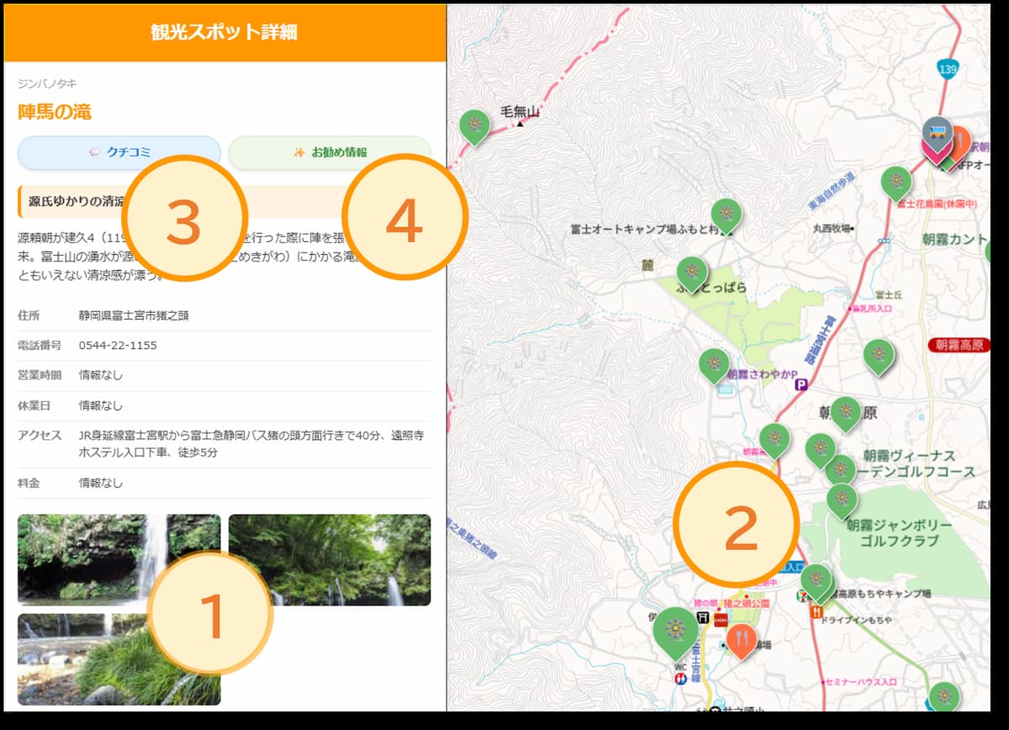Click the numbered circle 4 callout
1009x730 pixels.
404,217
